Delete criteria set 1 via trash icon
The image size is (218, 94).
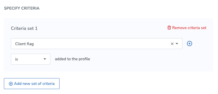coord(169,28)
